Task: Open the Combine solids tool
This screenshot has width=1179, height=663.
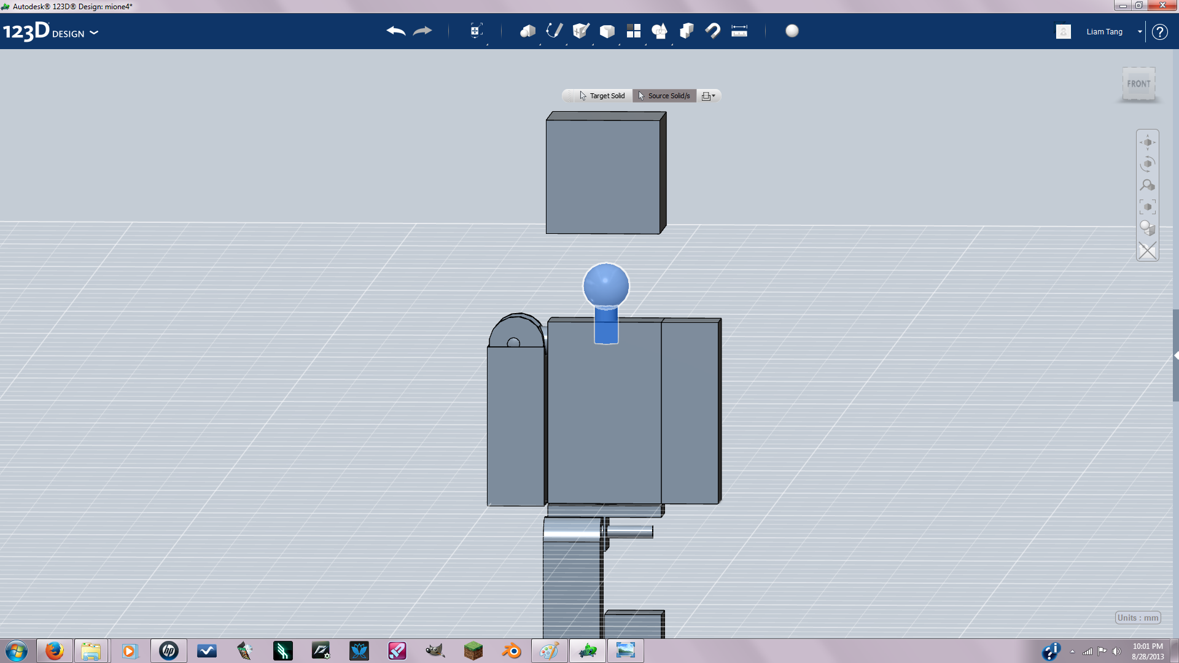Action: [x=687, y=31]
